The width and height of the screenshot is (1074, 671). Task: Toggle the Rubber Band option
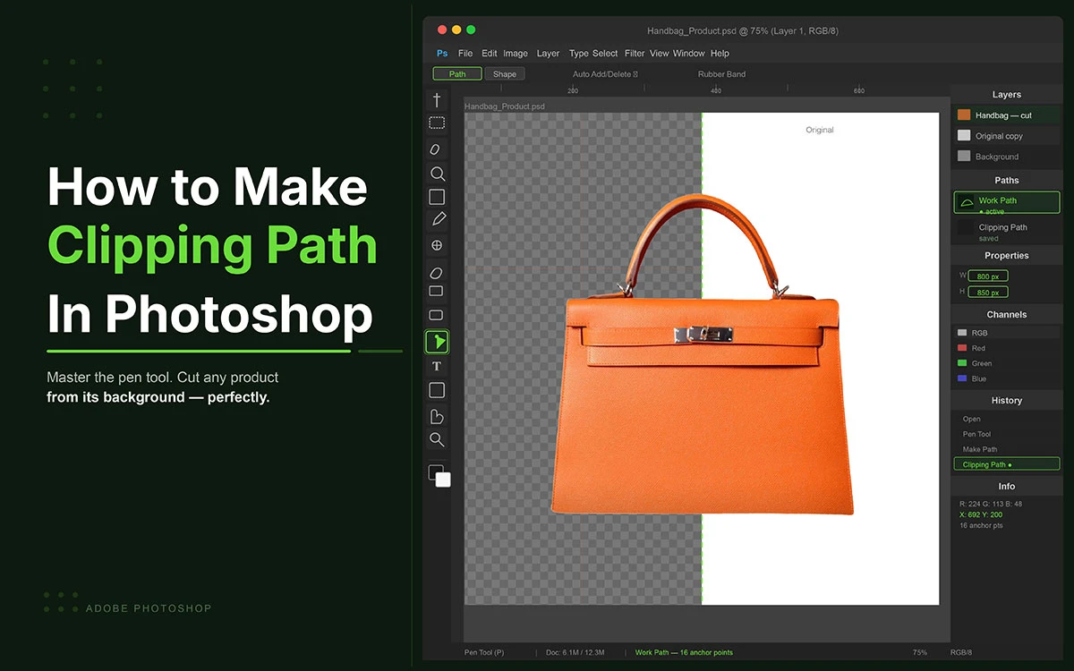(x=721, y=74)
